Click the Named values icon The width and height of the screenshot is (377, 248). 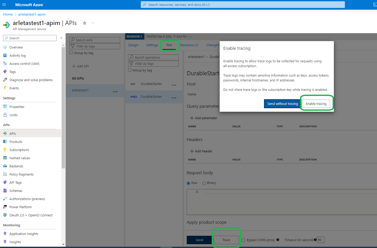[5, 158]
